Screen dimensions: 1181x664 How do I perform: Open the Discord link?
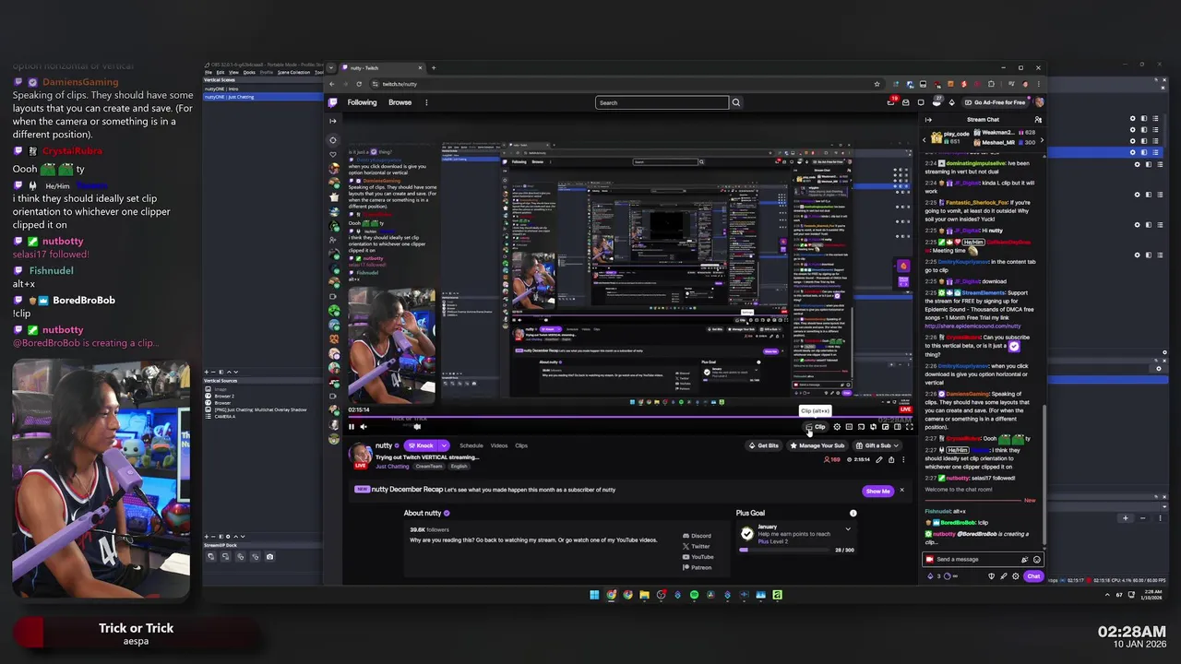pyautogui.click(x=698, y=536)
